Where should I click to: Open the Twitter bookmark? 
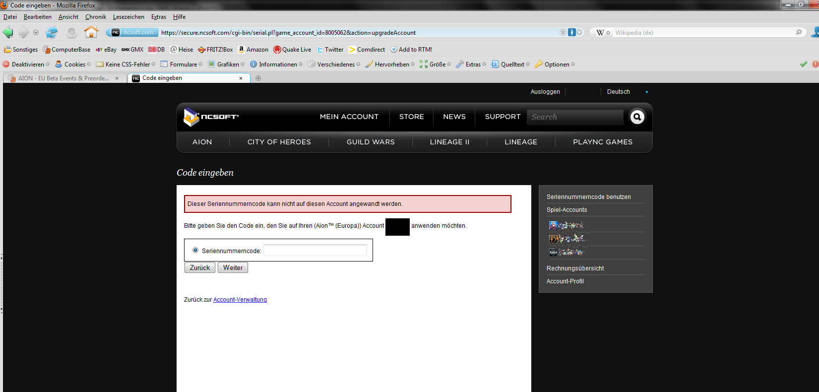point(330,50)
